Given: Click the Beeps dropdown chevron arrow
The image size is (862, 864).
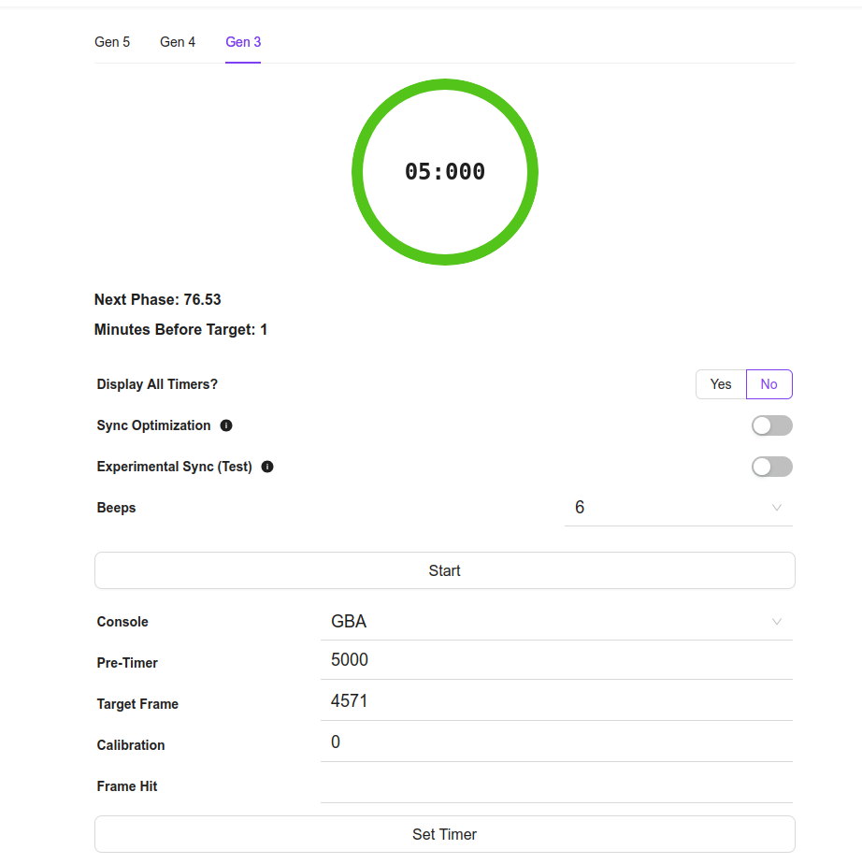Looking at the screenshot, I should (x=777, y=508).
